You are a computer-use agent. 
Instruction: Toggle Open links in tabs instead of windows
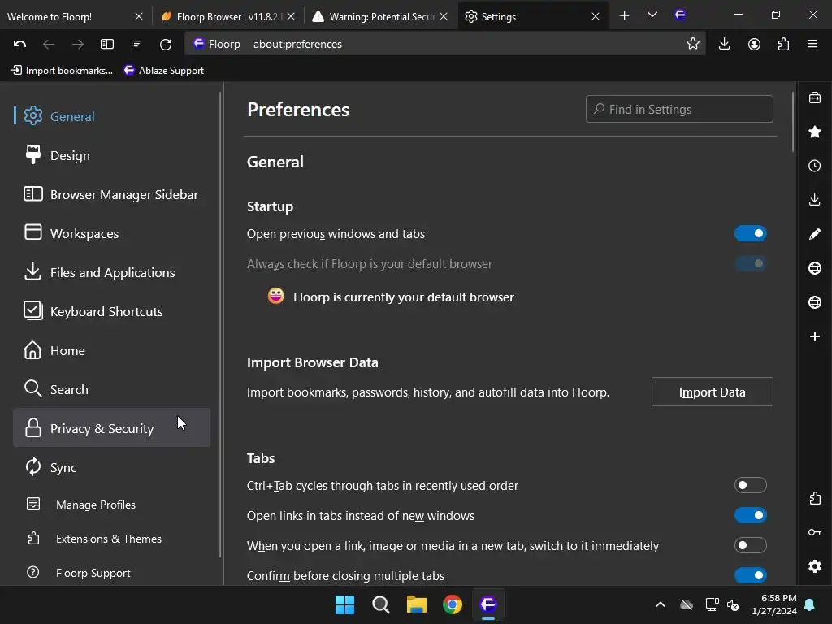(x=750, y=515)
